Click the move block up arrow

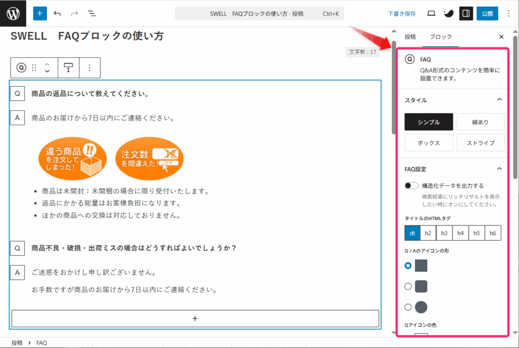tap(47, 64)
